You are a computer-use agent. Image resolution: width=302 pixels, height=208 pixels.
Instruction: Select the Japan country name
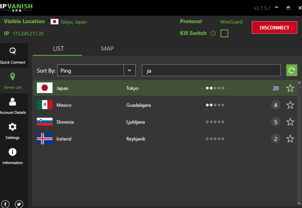62,88
